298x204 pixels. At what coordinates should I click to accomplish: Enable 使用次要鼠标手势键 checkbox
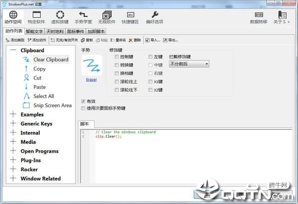[x=83, y=108]
